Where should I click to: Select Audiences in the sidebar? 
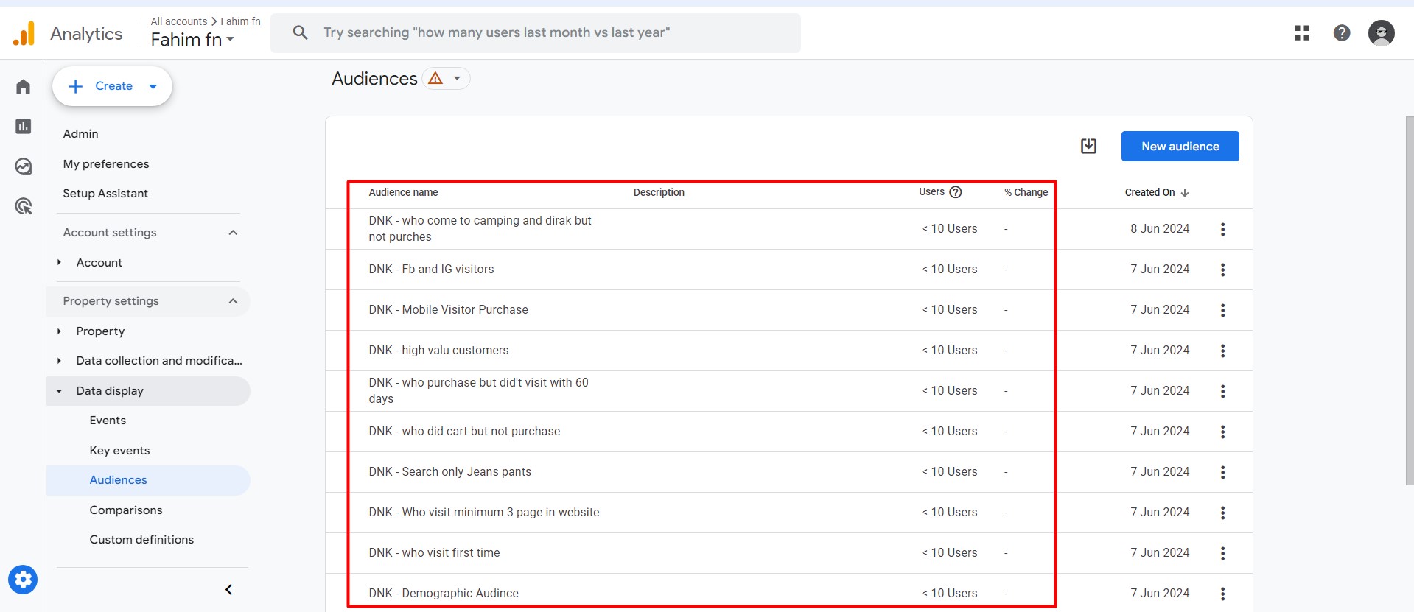click(118, 480)
